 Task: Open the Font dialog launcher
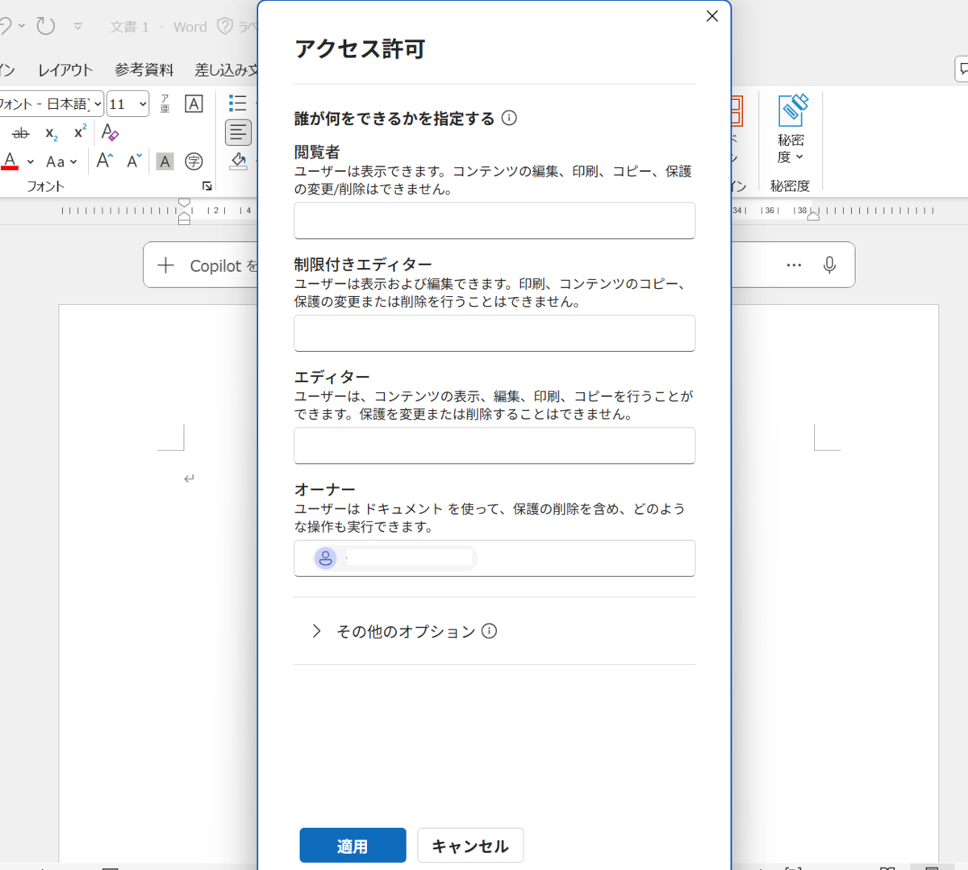pos(207,186)
